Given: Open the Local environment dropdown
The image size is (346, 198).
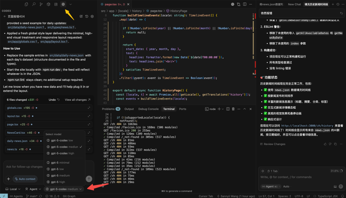Looking at the screenshot, I should (x=13, y=189).
